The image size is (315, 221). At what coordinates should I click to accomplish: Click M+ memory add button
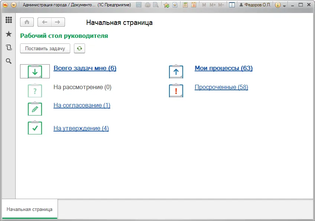coord(212,5)
